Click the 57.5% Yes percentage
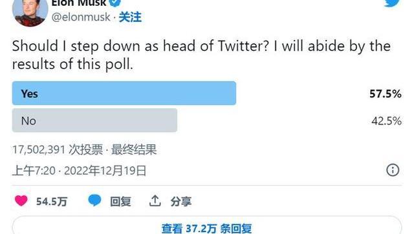Screen dimensions: 414x234 pyautogui.click(x=386, y=93)
